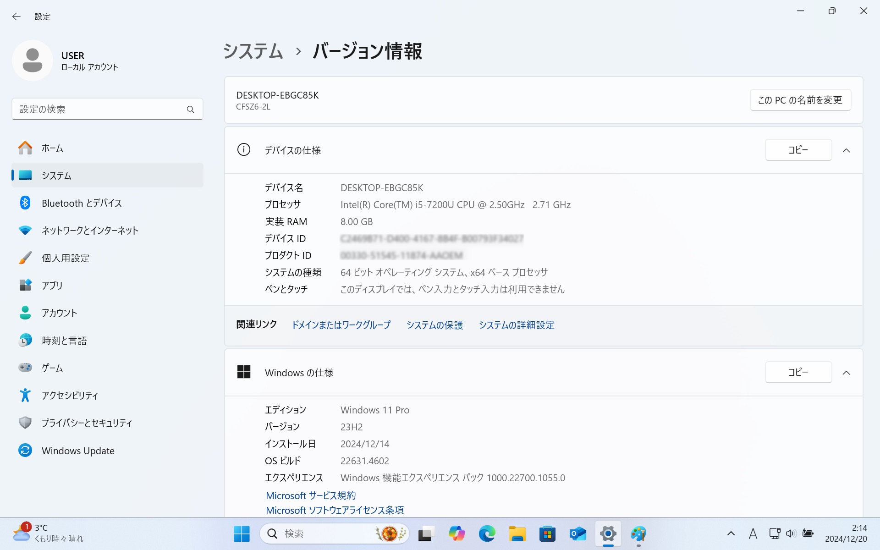Viewport: 880px width, 550px height.
Task: Select システム in the sidebar
Action: coord(107,176)
